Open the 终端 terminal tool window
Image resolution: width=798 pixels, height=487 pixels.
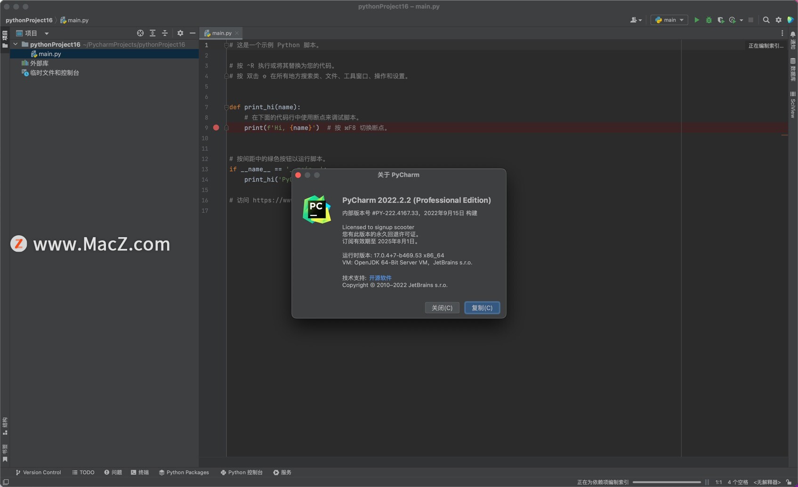pyautogui.click(x=140, y=472)
